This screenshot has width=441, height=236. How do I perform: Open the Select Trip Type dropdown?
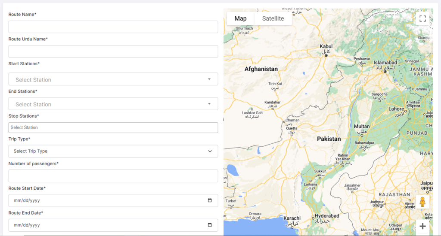point(113,151)
